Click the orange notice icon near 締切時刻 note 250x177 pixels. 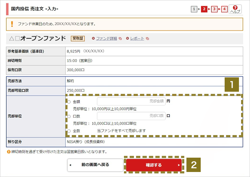(x=9, y=152)
